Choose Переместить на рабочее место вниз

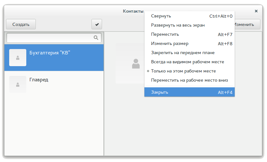pyautogui.click(x=189, y=80)
